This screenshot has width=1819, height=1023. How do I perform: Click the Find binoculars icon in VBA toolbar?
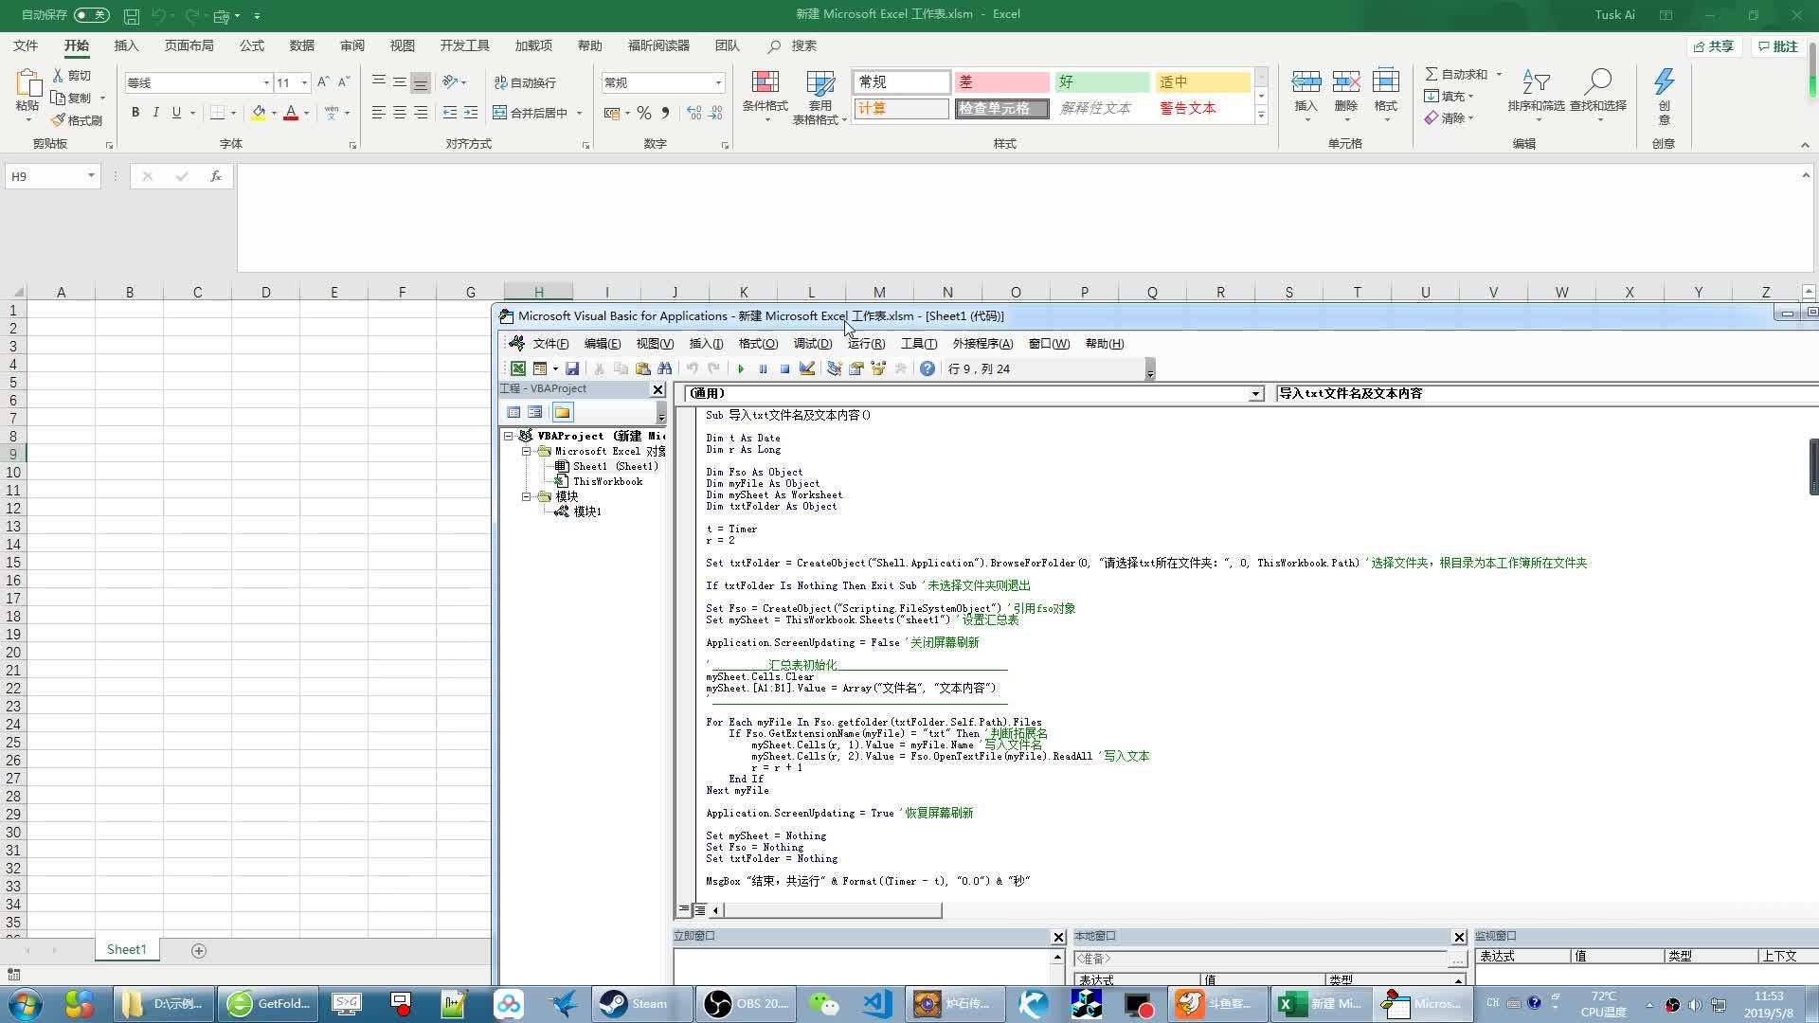pos(665,368)
